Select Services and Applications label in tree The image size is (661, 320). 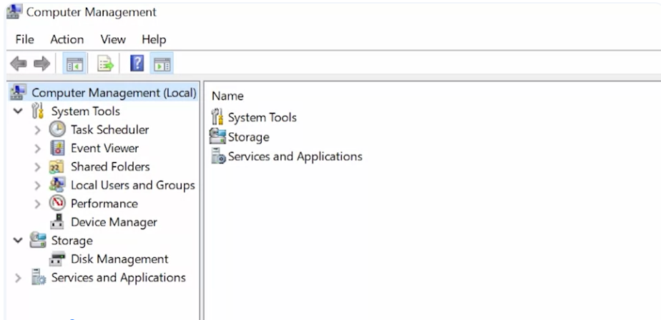pos(119,277)
